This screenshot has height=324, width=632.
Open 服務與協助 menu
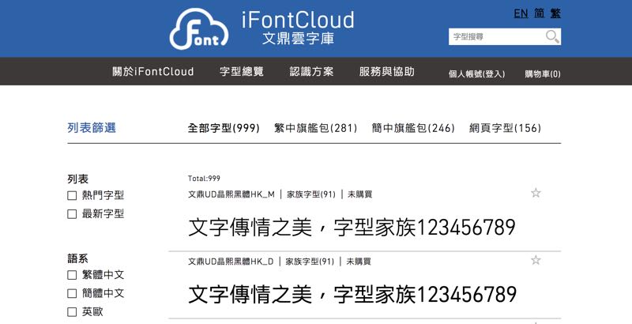tap(386, 72)
